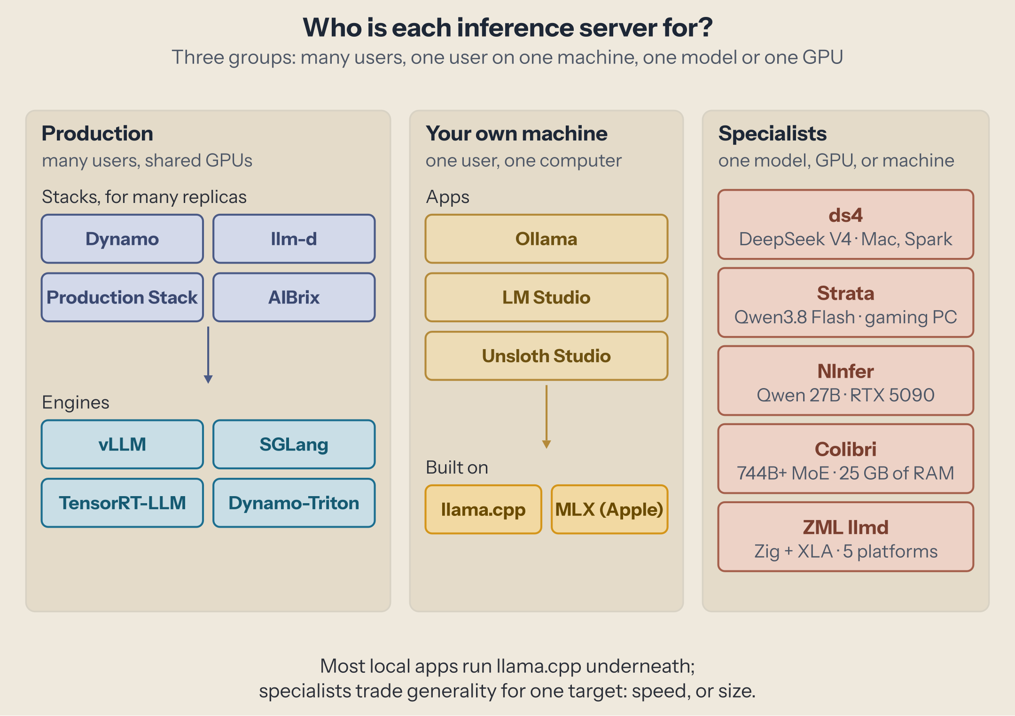Click 'Zig + XLA · 5 platforms' text

click(x=846, y=551)
